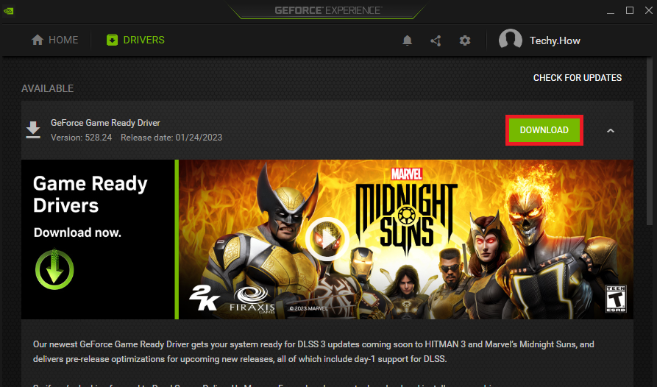Click the Version: 528.24 text

81,138
